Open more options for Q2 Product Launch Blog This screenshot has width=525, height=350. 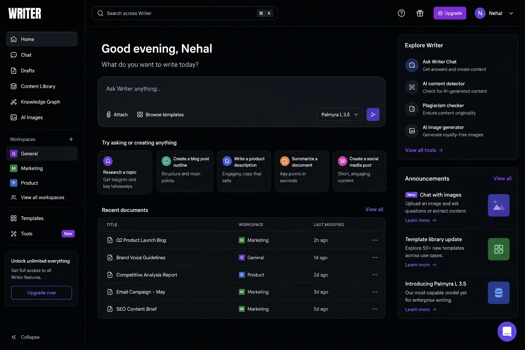coord(375,240)
